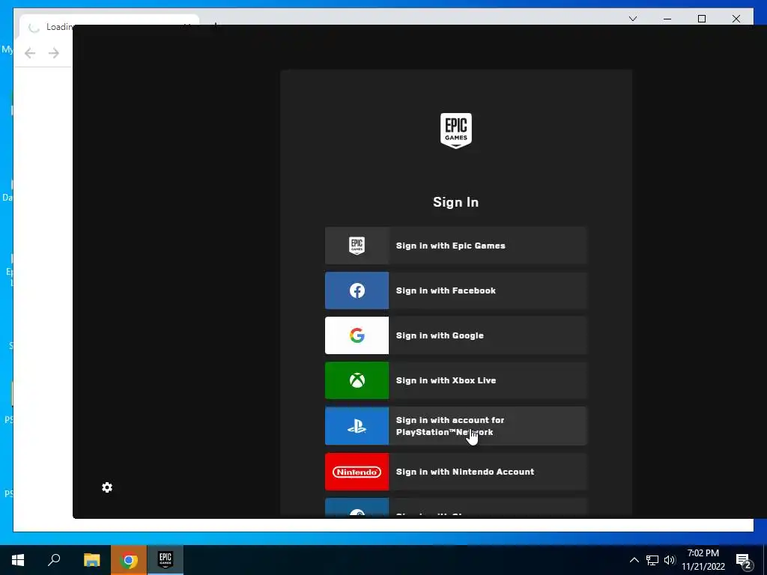This screenshot has width=767, height=575.
Task: Open the Windows Start menu
Action: [x=18, y=560]
